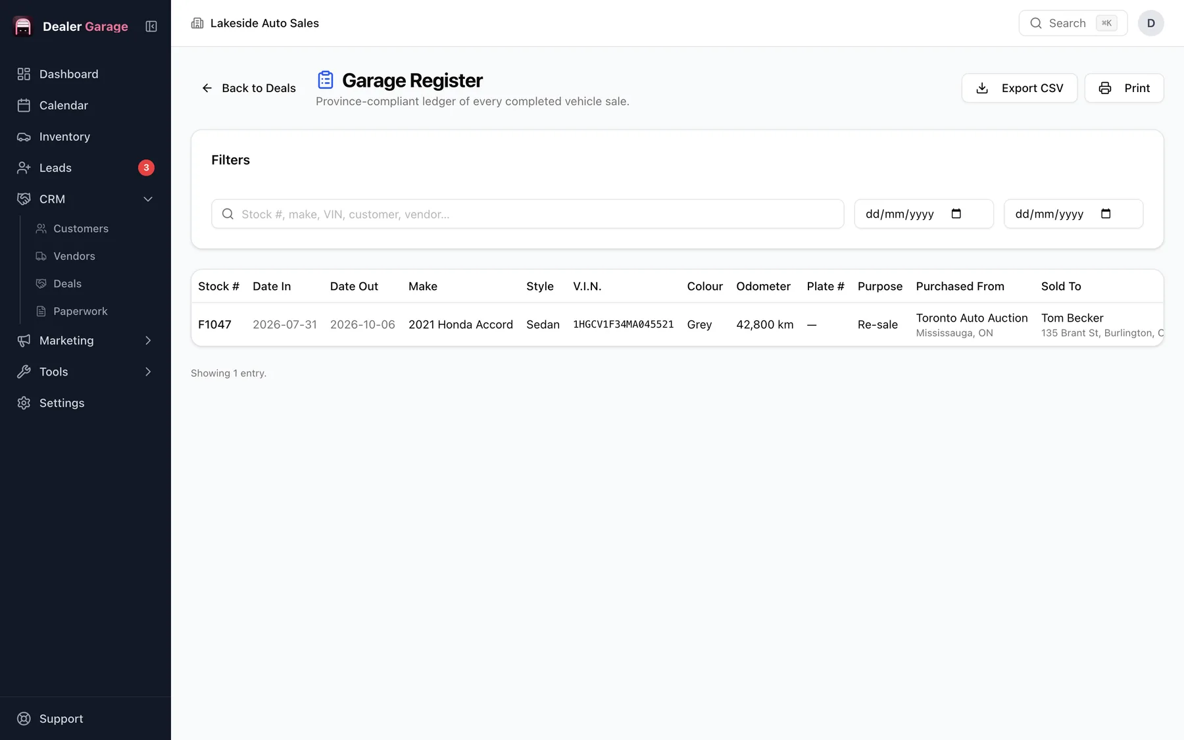Select the Lakeside Auto Sales dealership name
Viewport: 1184px width, 740px height.
tap(264, 23)
